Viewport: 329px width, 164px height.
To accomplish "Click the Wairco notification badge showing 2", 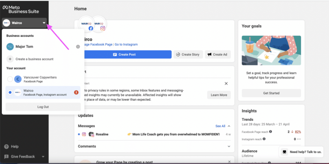I will pyautogui.click(x=76, y=92).
